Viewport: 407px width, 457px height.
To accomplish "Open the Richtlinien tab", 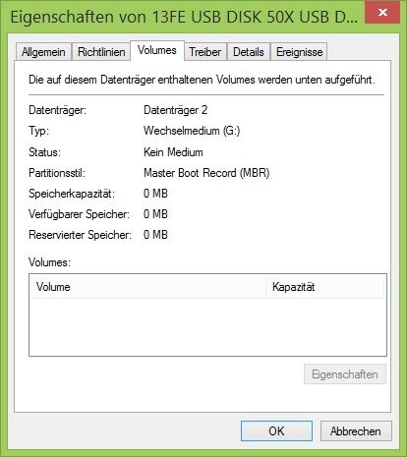I will click(101, 52).
